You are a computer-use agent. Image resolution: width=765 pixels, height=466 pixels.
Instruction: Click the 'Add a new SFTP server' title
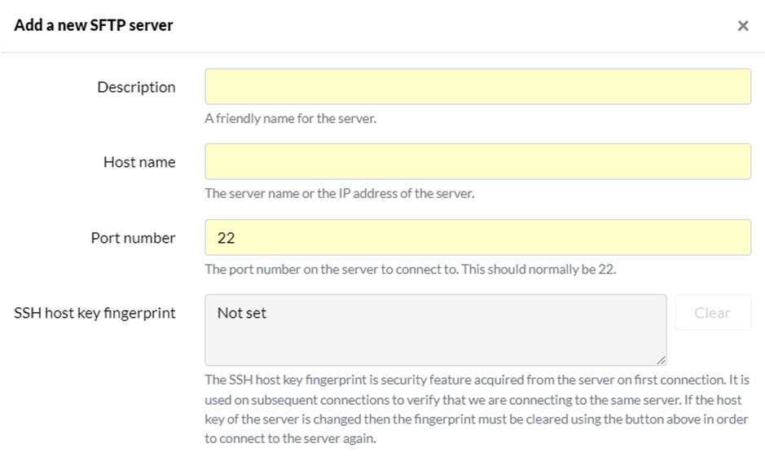tap(93, 25)
